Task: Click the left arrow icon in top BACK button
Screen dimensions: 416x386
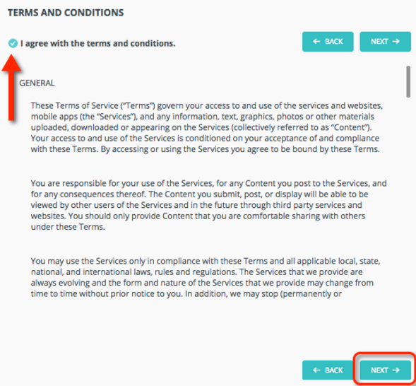Action: (x=316, y=42)
